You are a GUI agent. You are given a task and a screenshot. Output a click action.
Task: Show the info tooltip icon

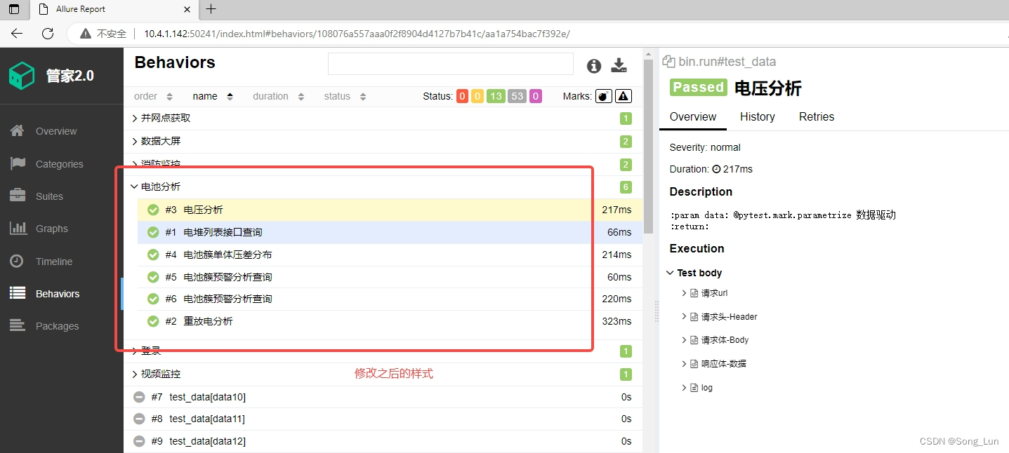(594, 66)
